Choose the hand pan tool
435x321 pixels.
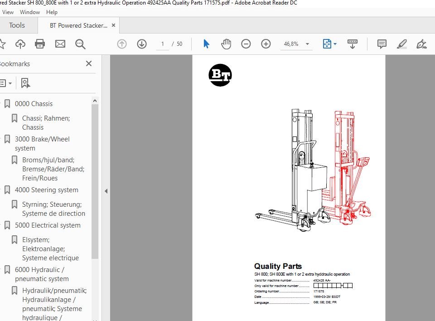pyautogui.click(x=226, y=44)
